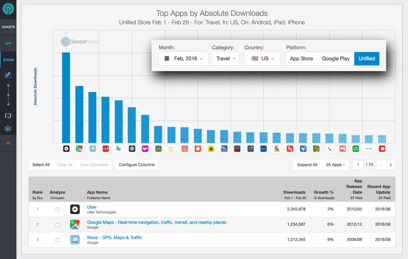
Task: Click the Google Translate icon under chart
Action: point(119,149)
